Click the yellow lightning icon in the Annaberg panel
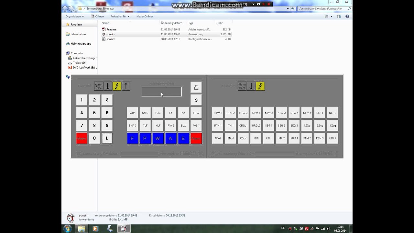This screenshot has height=233, width=414. pyautogui.click(x=260, y=86)
